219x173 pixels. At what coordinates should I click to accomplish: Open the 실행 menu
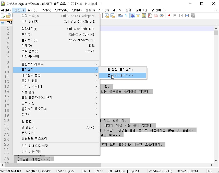pyautogui.click(x=128, y=10)
